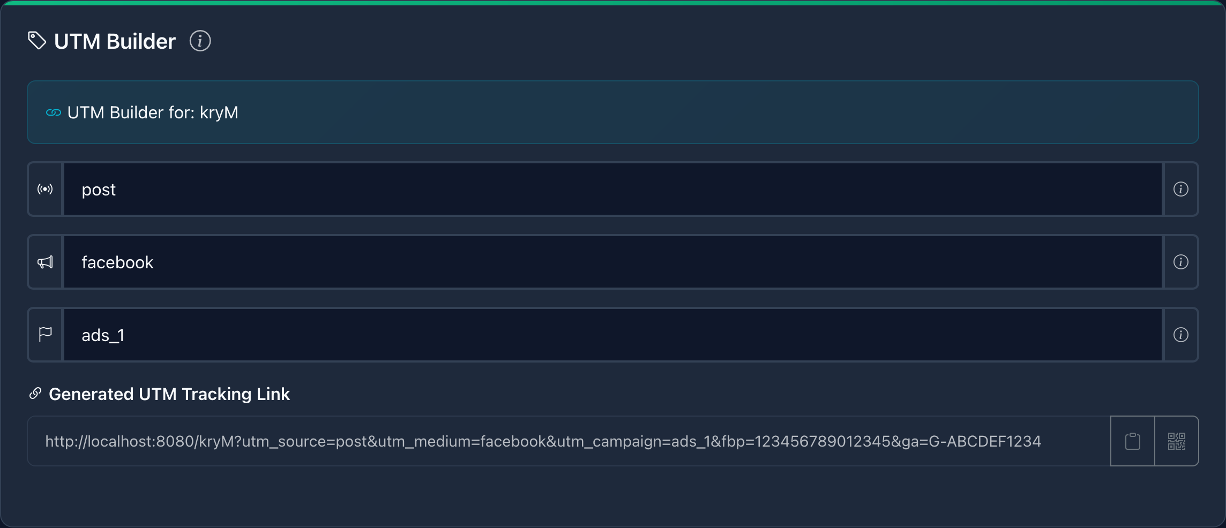The image size is (1226, 528).
Task: Click the link icon beside Generated UTM Tracking Link
Action: (35, 394)
